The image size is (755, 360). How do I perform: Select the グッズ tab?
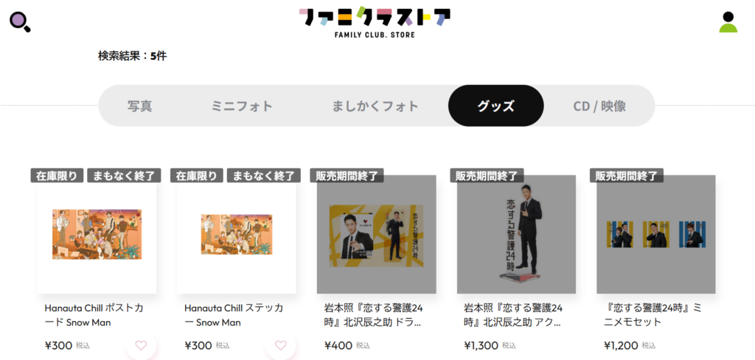point(496,106)
